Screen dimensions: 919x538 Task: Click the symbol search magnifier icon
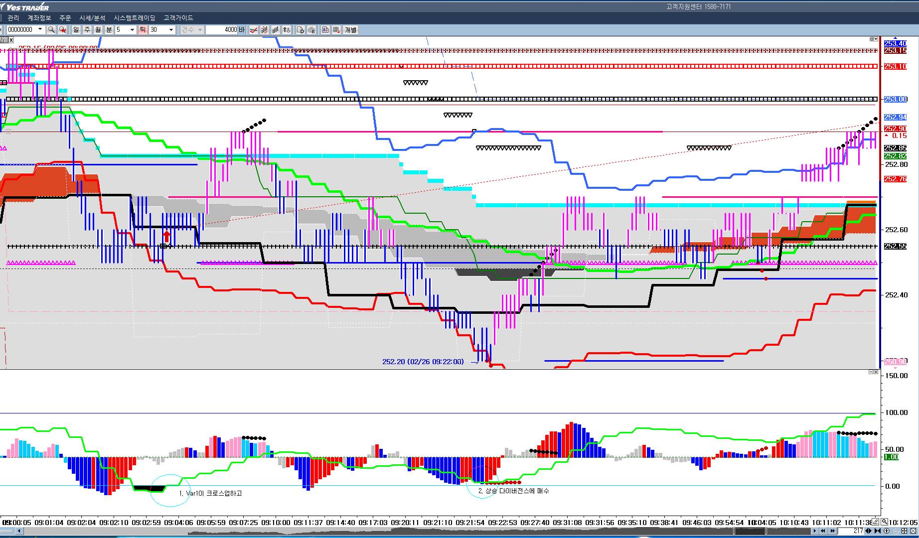point(51,30)
